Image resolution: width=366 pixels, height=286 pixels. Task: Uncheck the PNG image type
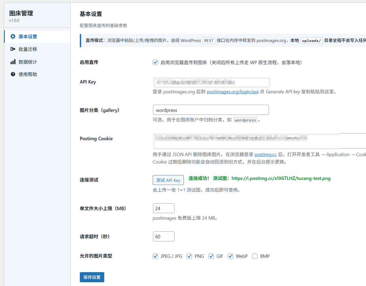click(189, 256)
